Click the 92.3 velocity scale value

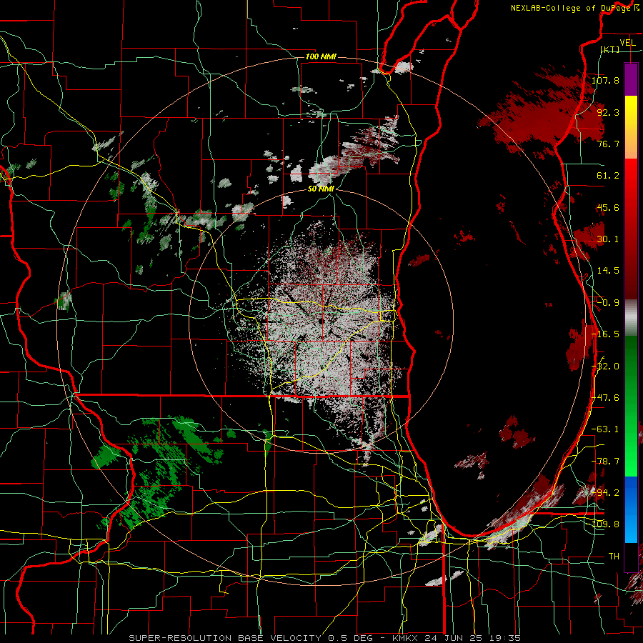tap(608, 112)
